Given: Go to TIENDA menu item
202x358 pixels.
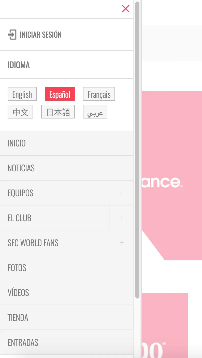Looking at the screenshot, I should [x=67, y=318].
